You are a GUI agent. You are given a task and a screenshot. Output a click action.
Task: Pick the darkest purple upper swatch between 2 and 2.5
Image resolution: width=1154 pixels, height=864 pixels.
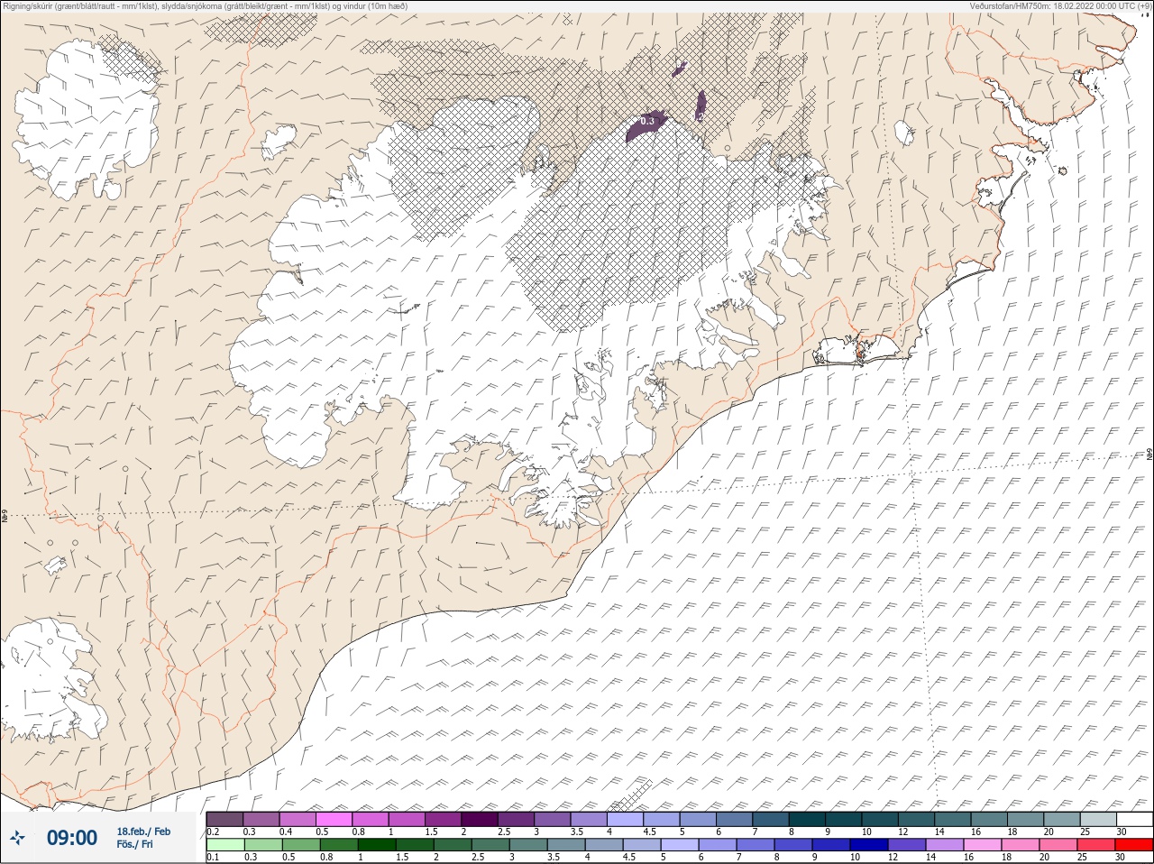click(x=480, y=819)
